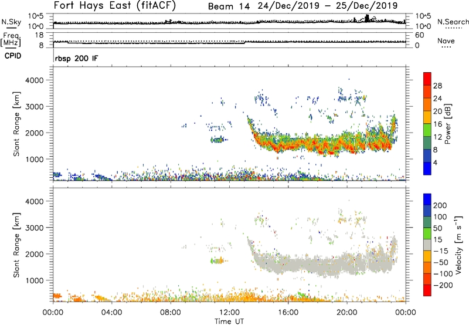Viewport: 469px width, 325px height.
Task: Click the orange-green velocity patch near 11:00 at 1700 km
Action: point(217,261)
